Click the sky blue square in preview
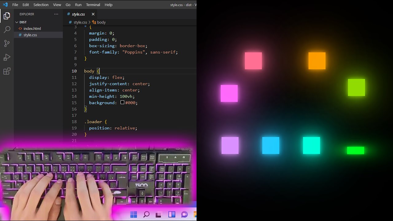Image resolution: width=393 pixels, height=221 pixels. tap(271, 145)
